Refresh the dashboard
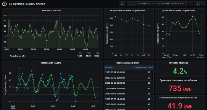The image size is (207, 110). point(197,4)
